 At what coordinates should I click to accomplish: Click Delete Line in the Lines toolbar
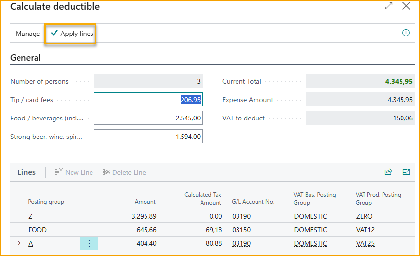pos(124,172)
